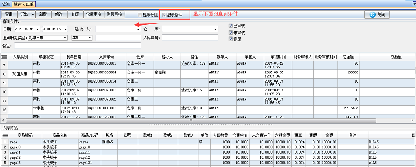The image size is (416, 167).
Task: Select product code gaga13 cell
Action: click(x=25, y=162)
